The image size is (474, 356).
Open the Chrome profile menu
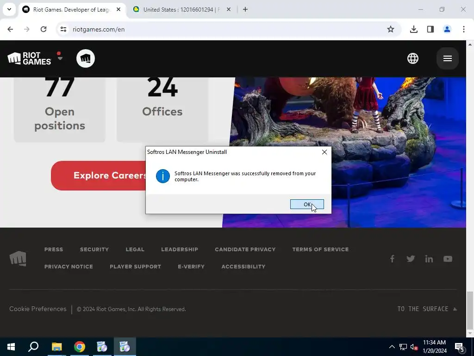(x=447, y=29)
